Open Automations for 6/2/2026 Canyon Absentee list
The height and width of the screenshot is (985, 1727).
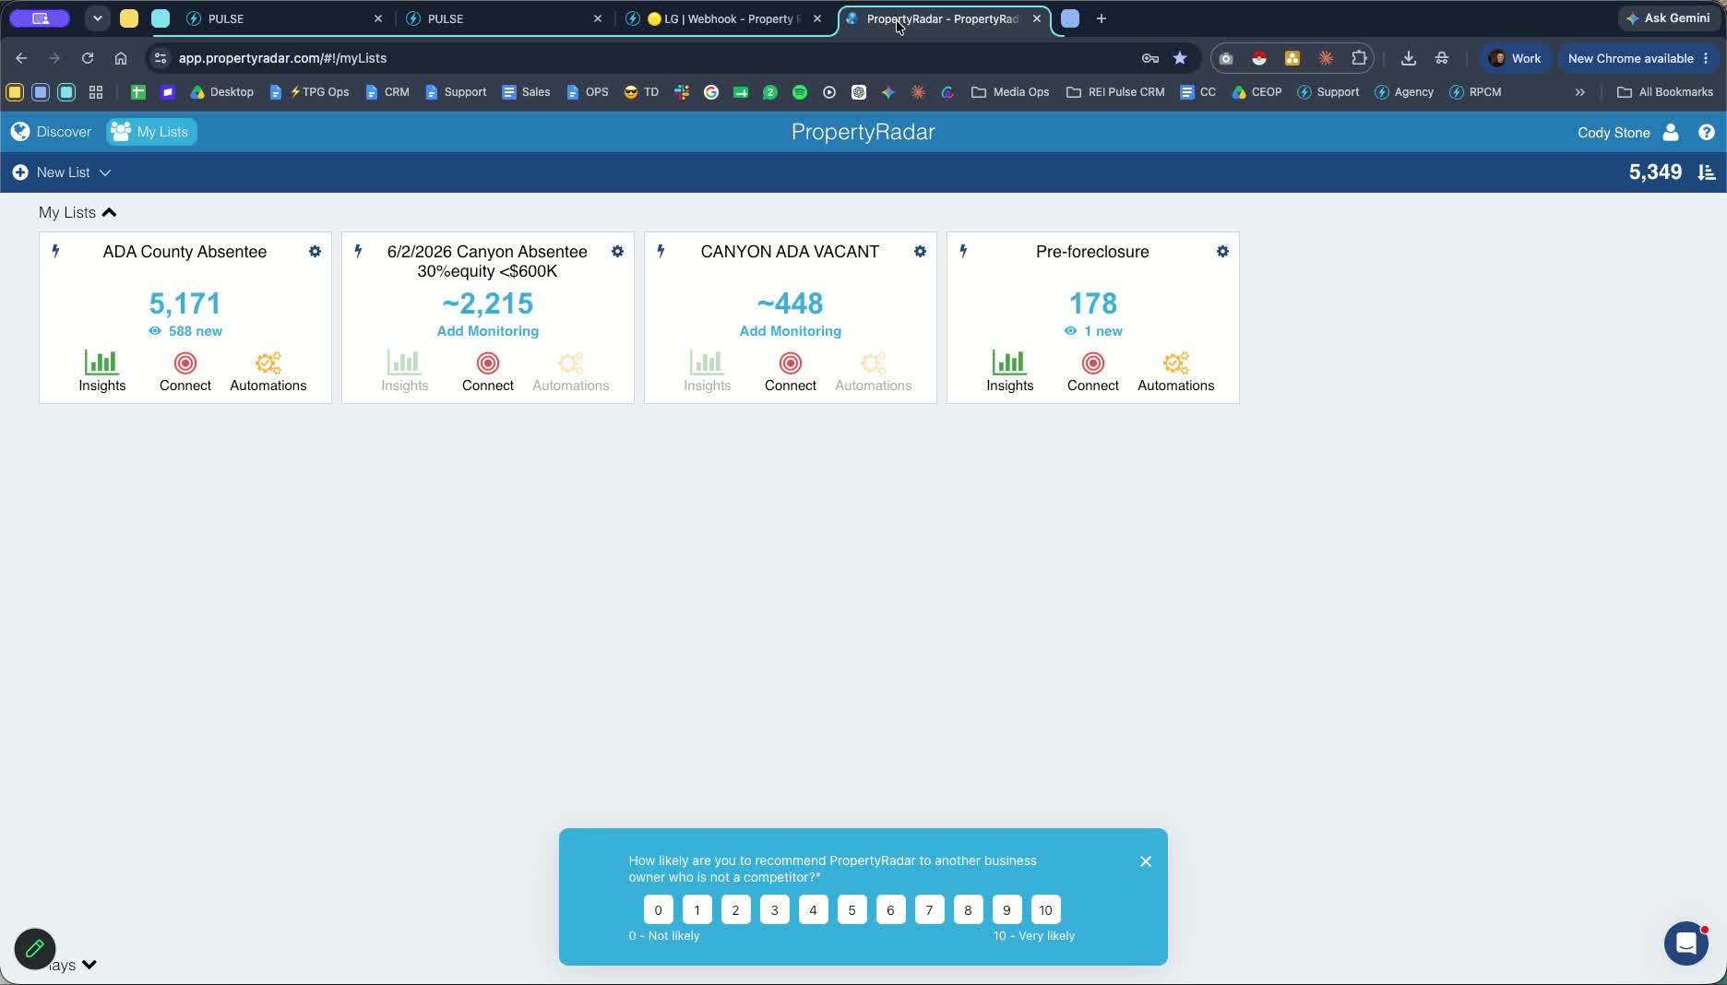click(x=571, y=371)
